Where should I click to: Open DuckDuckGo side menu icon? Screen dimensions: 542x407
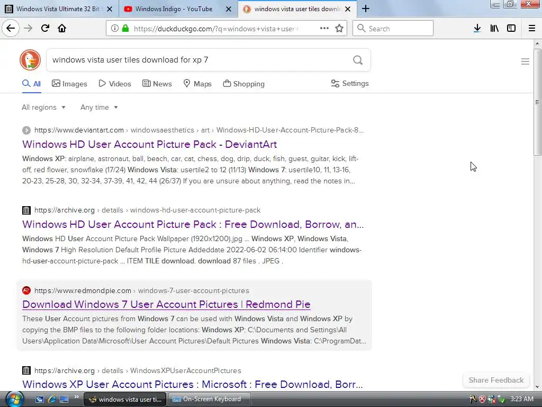(x=525, y=61)
